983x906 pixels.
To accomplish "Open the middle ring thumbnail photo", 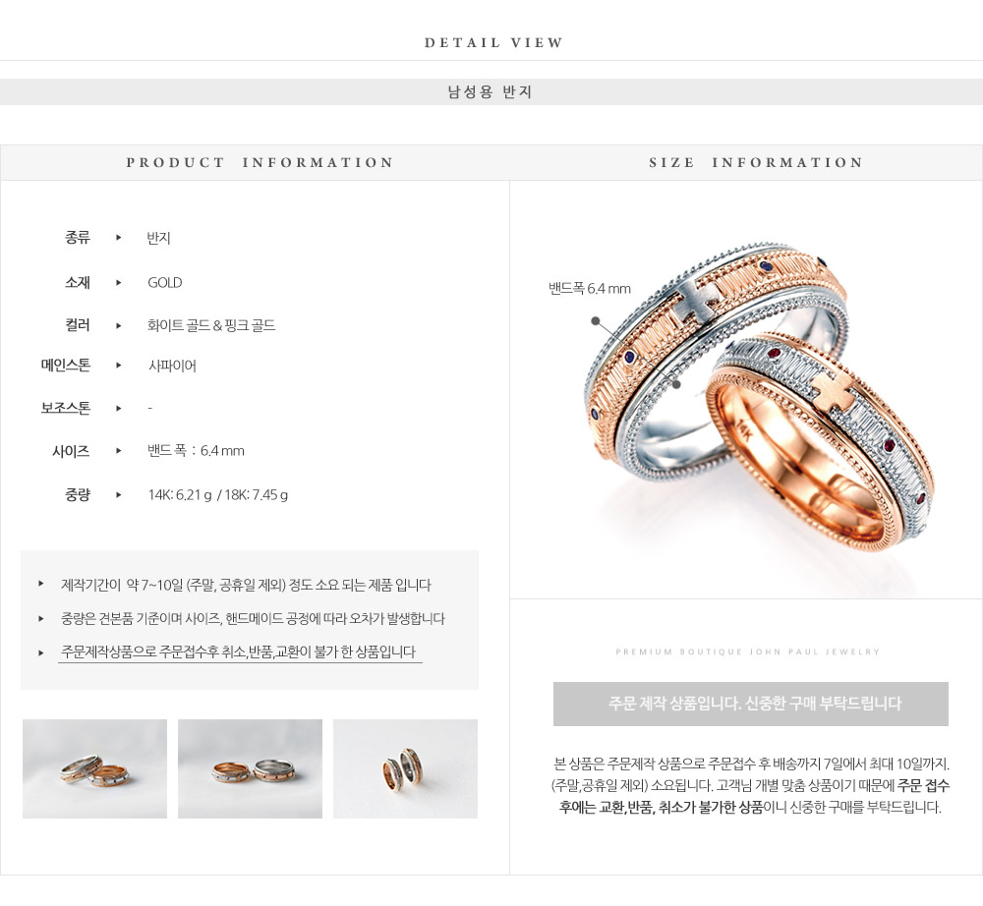I will click(250, 768).
